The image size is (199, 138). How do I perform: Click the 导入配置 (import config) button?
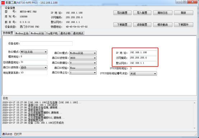[x=142, y=13]
